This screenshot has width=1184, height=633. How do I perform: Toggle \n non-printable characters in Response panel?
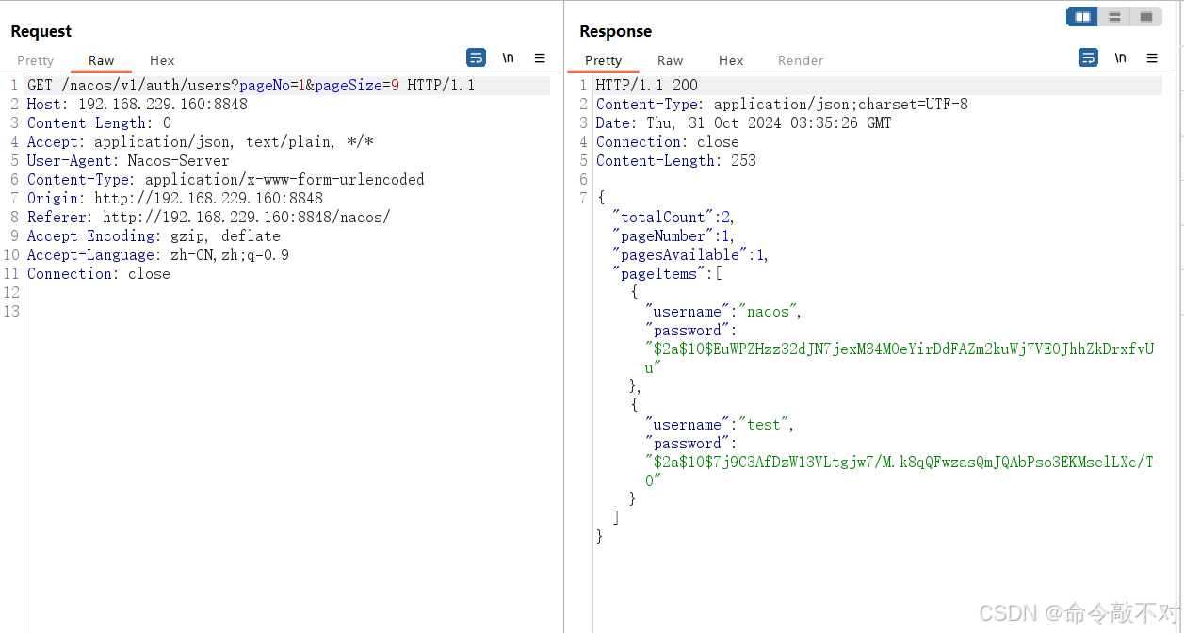coord(1121,58)
